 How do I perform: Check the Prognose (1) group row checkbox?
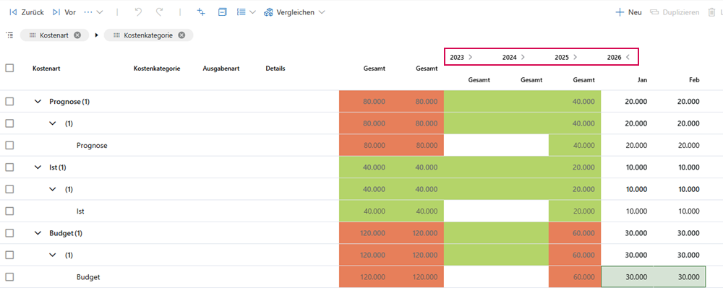click(9, 102)
